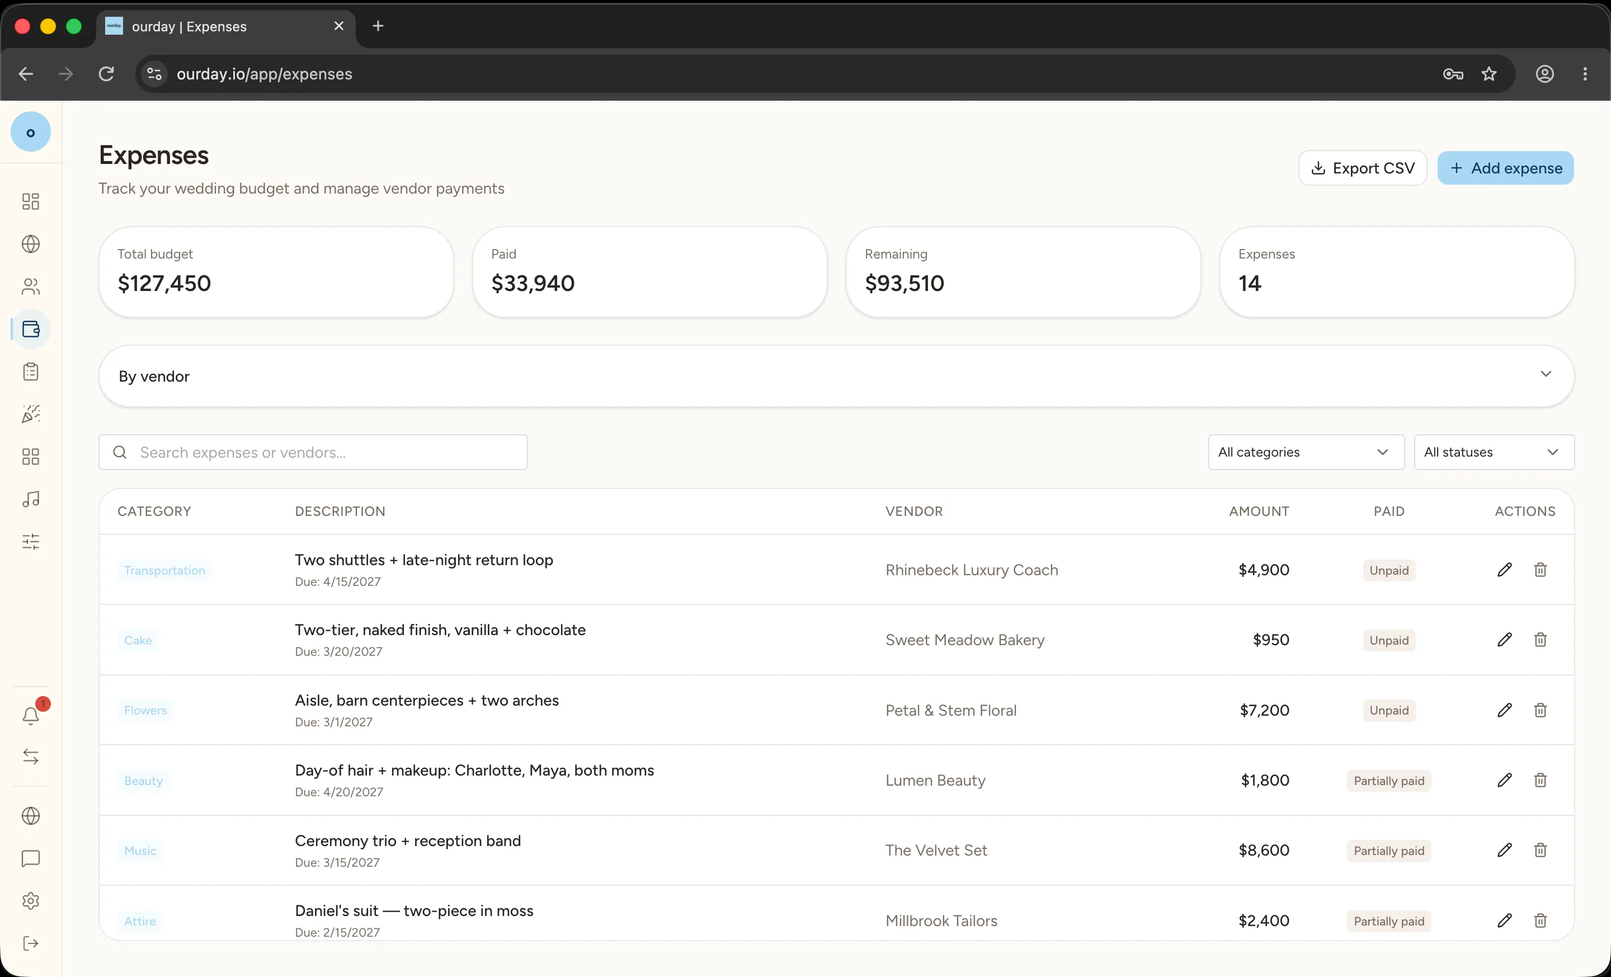Open the lower globe icon in sidebar
1611x977 pixels.
31,816
